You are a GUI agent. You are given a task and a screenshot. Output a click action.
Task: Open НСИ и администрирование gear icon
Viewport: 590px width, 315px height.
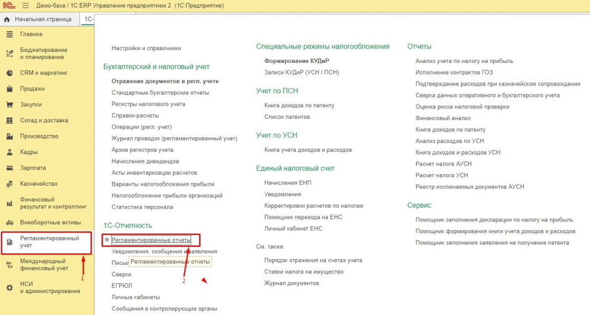pyautogui.click(x=9, y=287)
